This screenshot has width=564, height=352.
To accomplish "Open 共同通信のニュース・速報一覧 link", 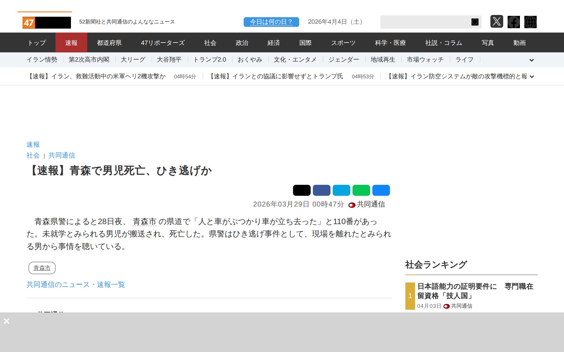I will click(x=76, y=285).
